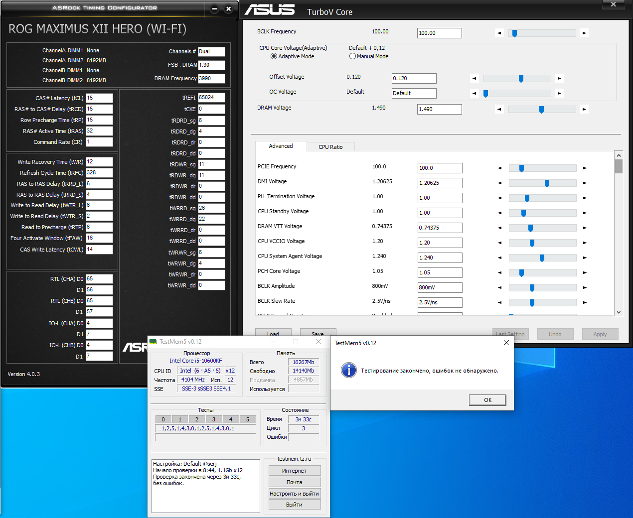Click the CPU VCCIO Voltage right arrow

click(585, 243)
